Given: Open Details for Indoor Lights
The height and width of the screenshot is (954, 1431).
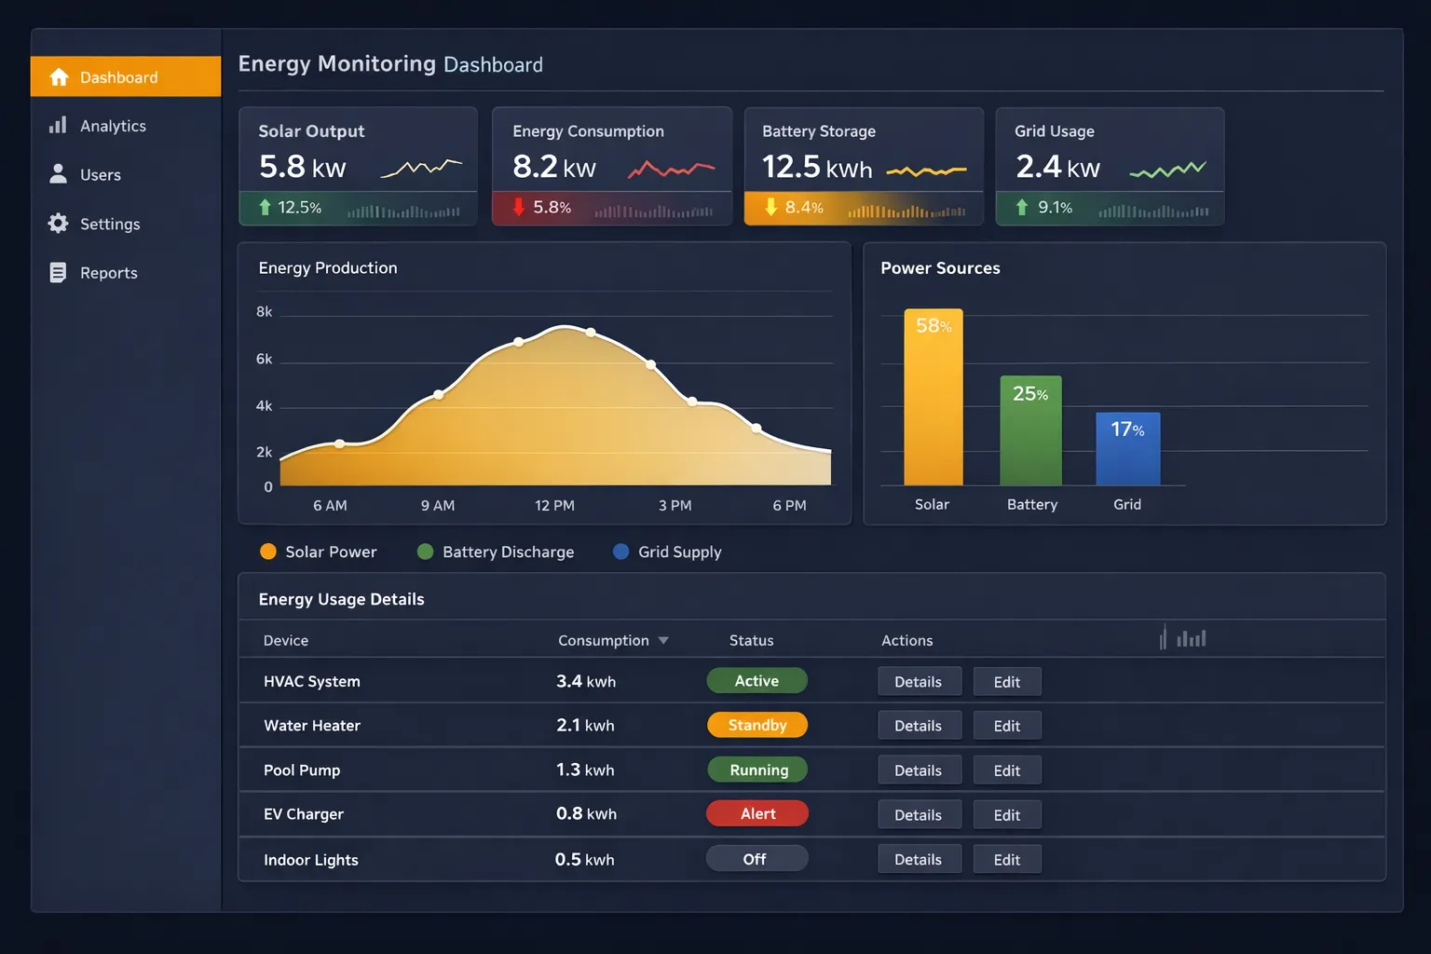Looking at the screenshot, I should point(919,860).
